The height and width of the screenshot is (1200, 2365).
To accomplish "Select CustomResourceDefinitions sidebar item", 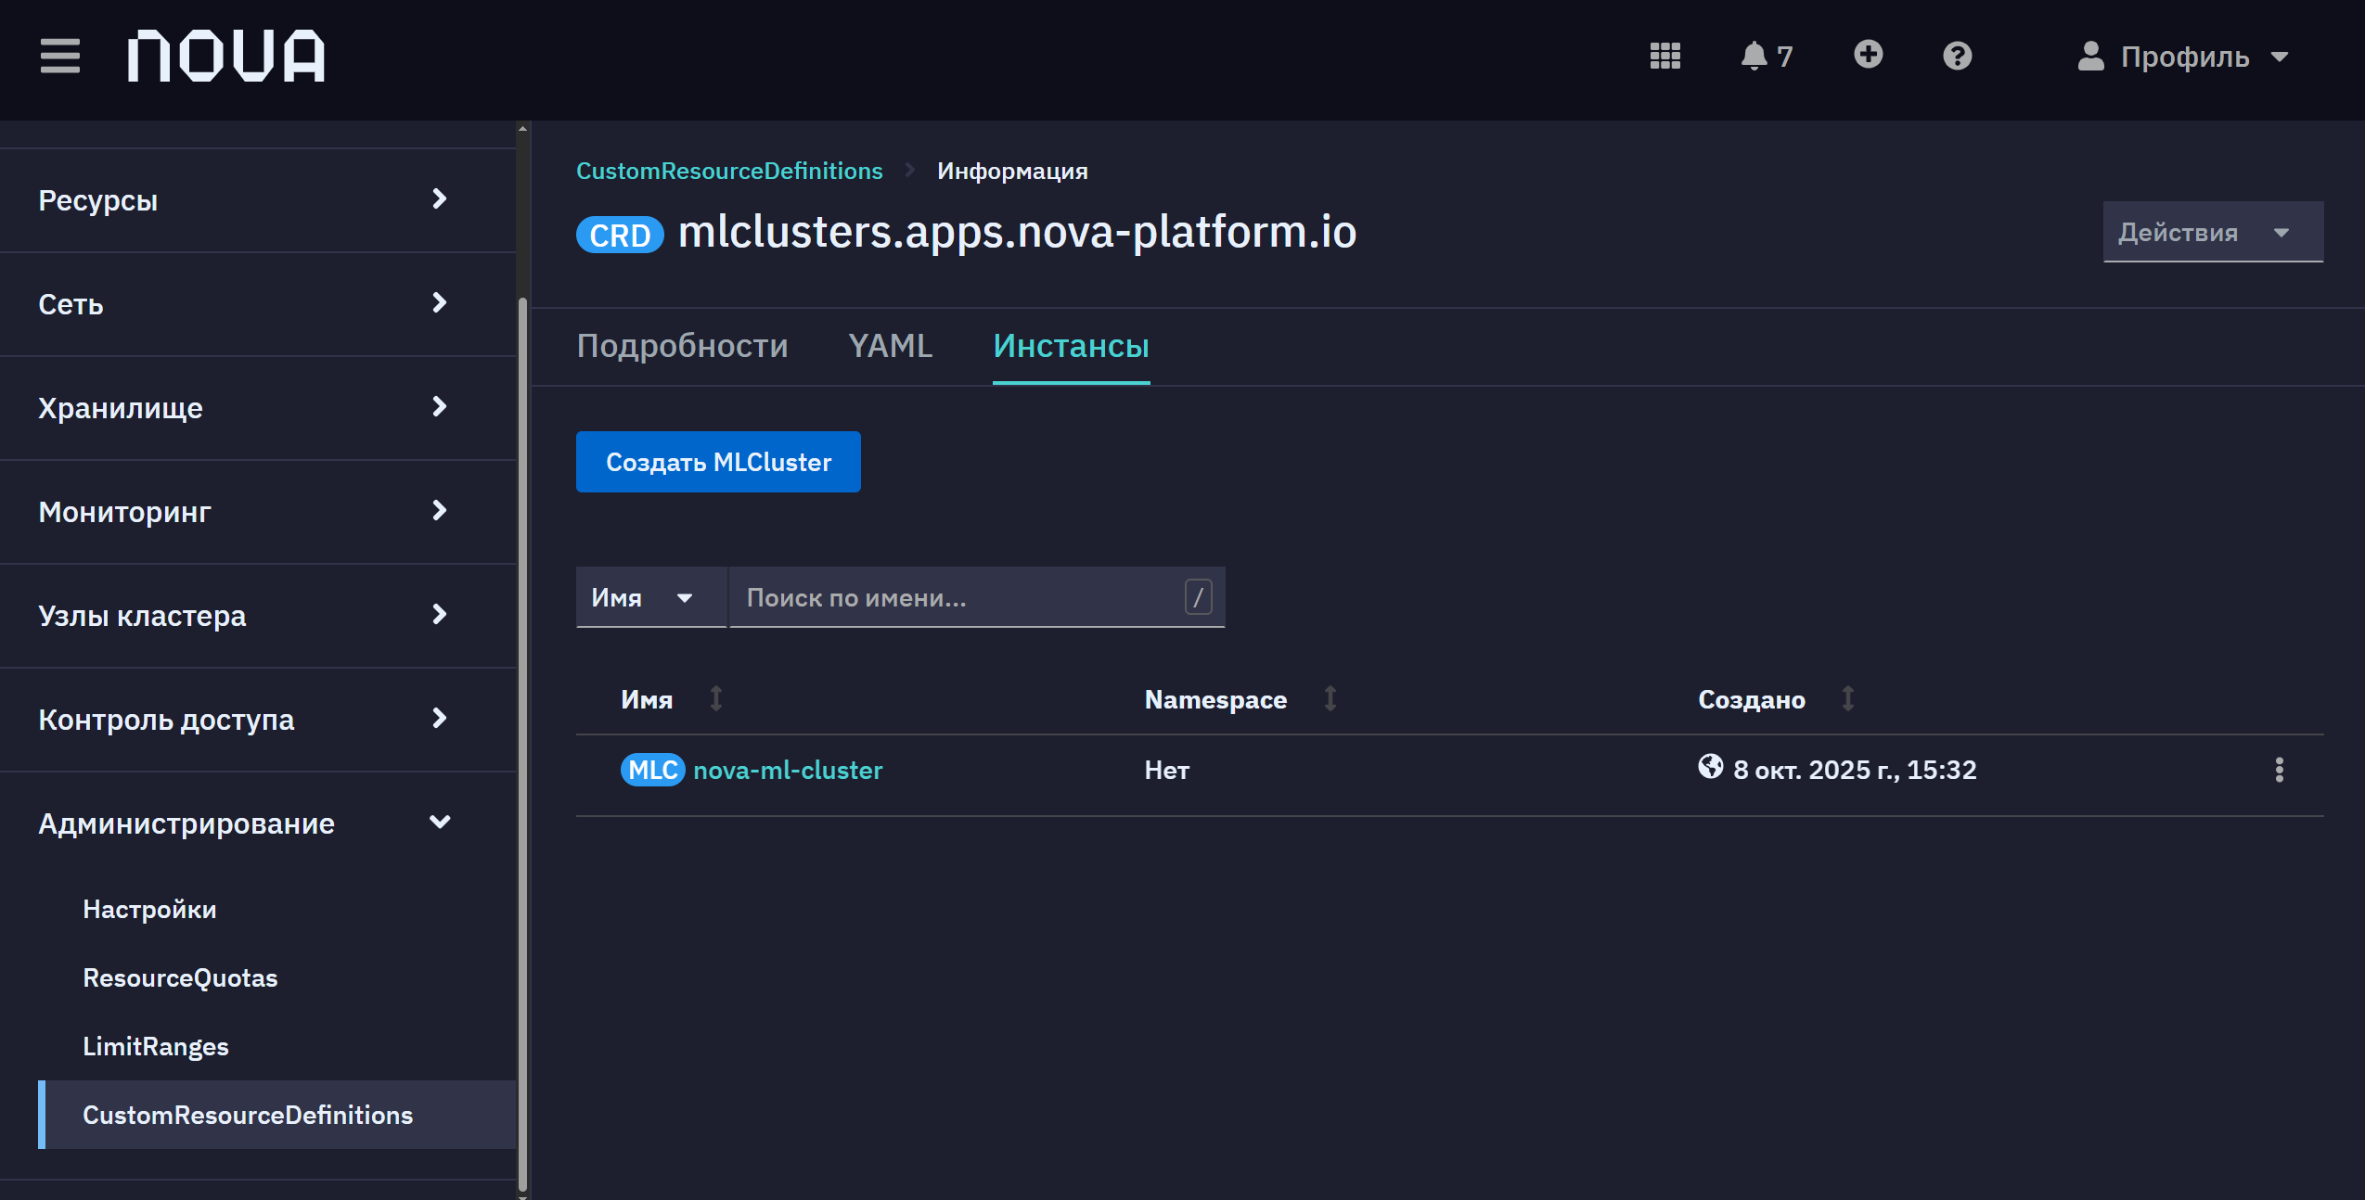I will tap(276, 1115).
